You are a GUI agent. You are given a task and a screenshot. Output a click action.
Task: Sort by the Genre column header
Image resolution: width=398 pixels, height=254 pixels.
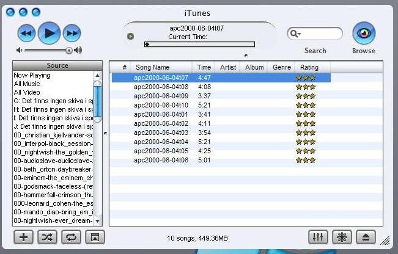(x=281, y=67)
